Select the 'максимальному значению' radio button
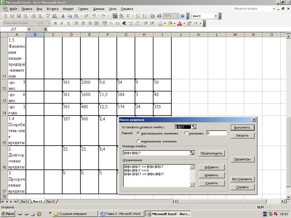291x218 pixels. (138, 133)
